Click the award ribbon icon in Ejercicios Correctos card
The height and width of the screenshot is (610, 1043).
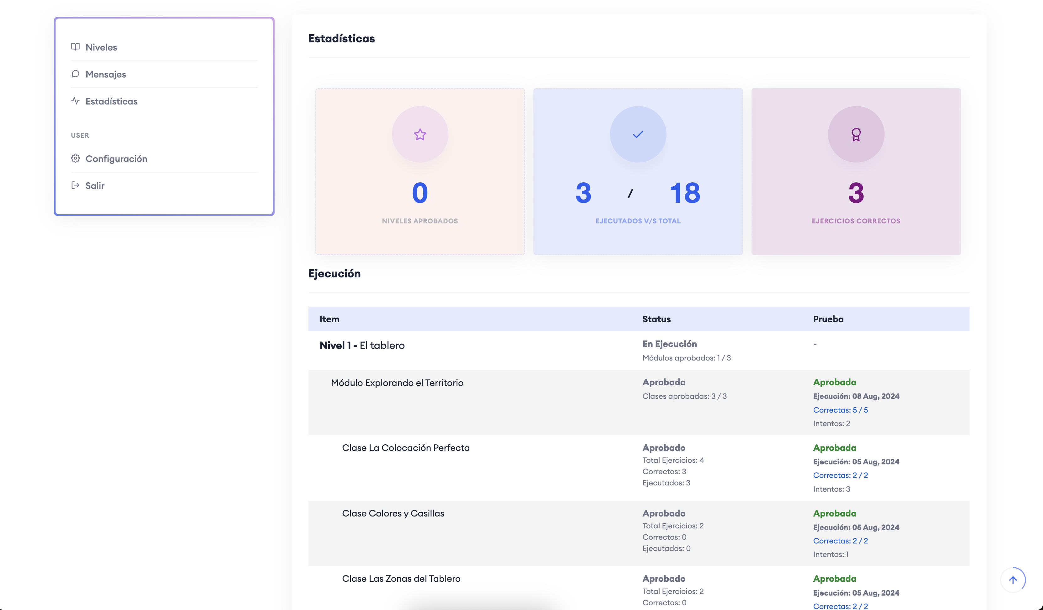click(856, 135)
